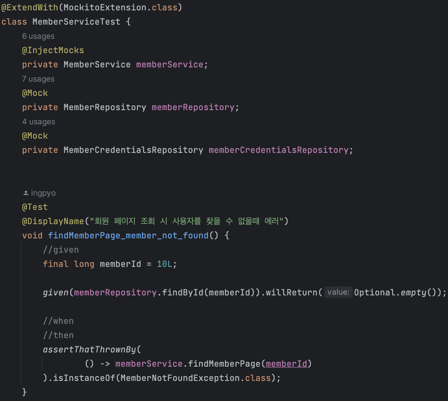Screen dimensions: 448x401
Task: Click the 'private' keyword before MemberService
Action: [x=40, y=64]
